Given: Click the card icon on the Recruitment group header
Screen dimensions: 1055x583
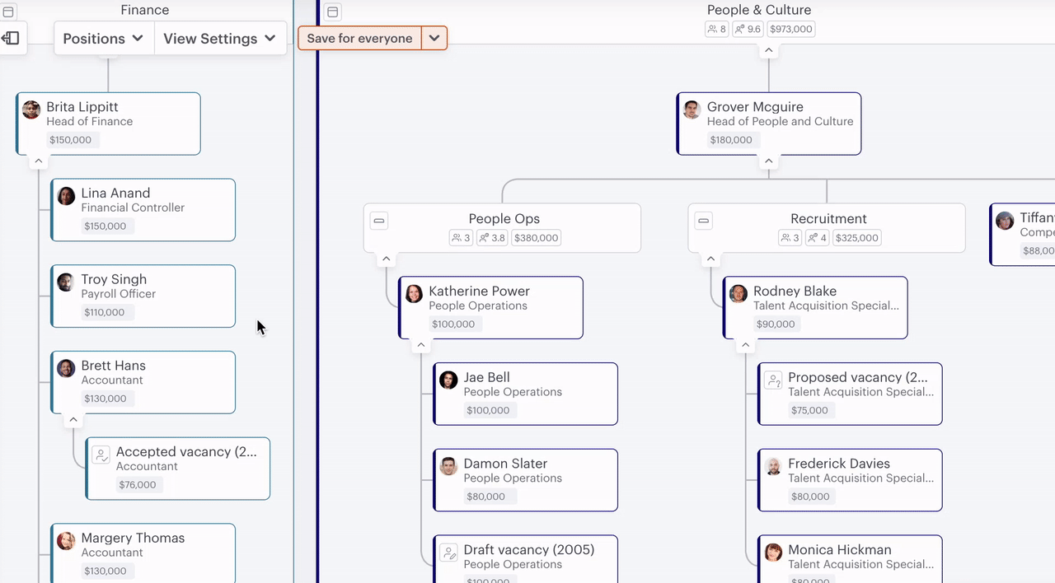Looking at the screenshot, I should point(703,220).
